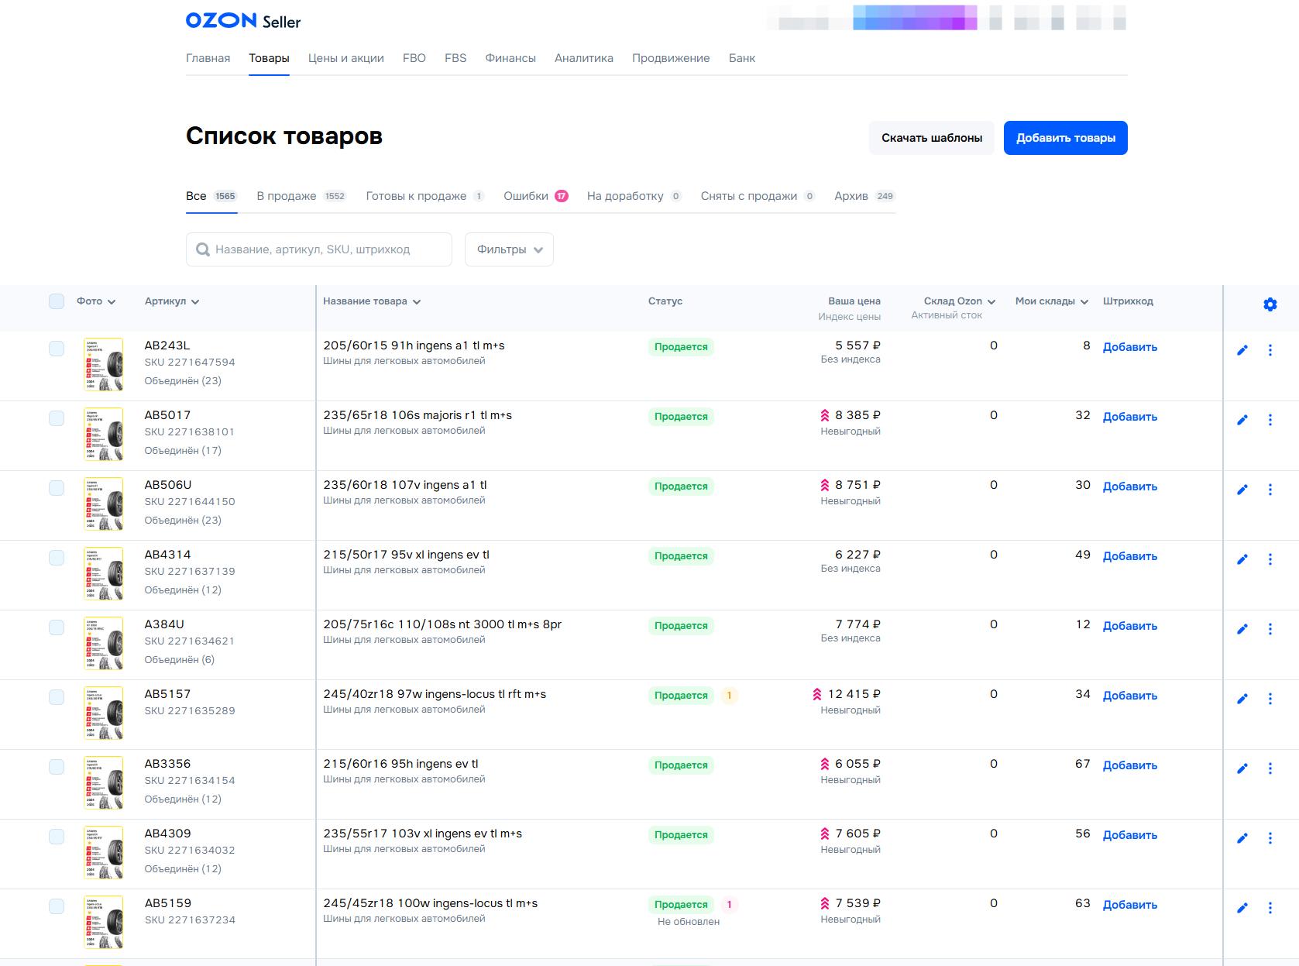Click yellow warning badge on AB5157 status
Screen dimensions: 1299x966
tap(729, 696)
